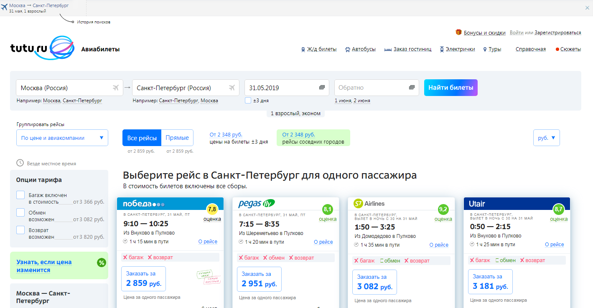Open calendar icon in departure date field

[322, 88]
